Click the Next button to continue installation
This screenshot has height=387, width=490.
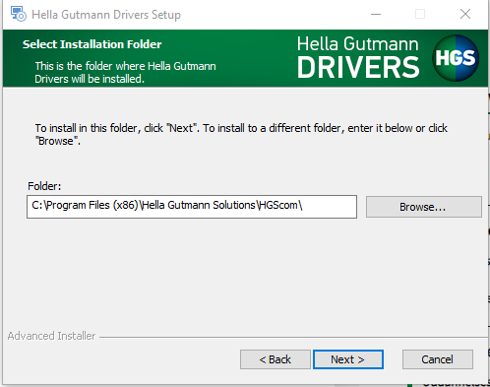348,359
